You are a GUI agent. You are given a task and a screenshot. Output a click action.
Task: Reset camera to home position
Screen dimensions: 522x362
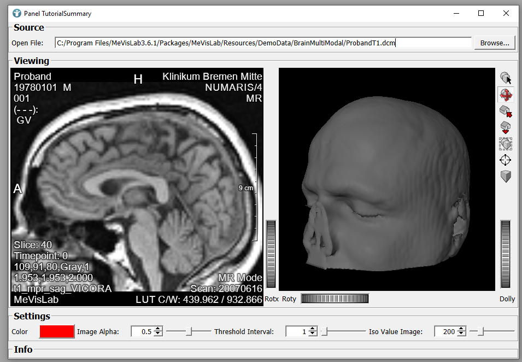[506, 112]
